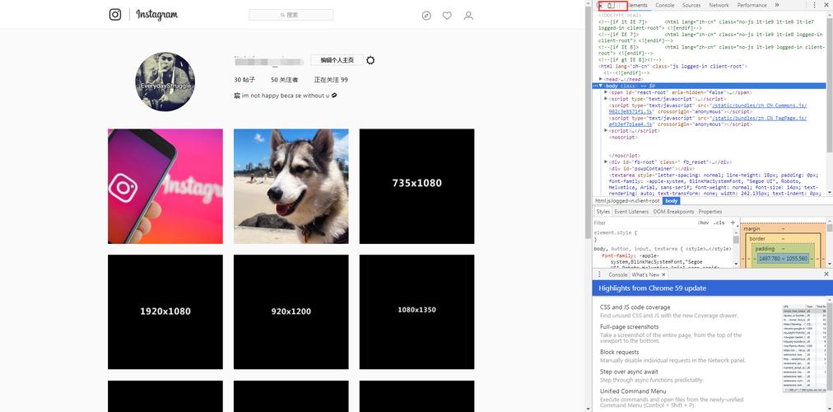833x412 pixels.
Task: Open the profile settings gear icon
Action: coord(370,60)
